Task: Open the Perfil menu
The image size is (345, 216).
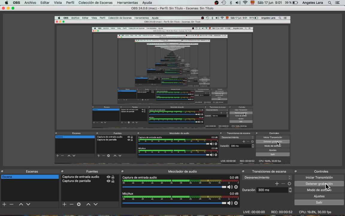Action: click(x=70, y=3)
